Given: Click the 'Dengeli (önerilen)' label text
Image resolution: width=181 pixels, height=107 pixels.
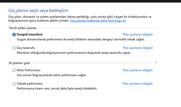Looking at the screenshot, I should point(30,34).
